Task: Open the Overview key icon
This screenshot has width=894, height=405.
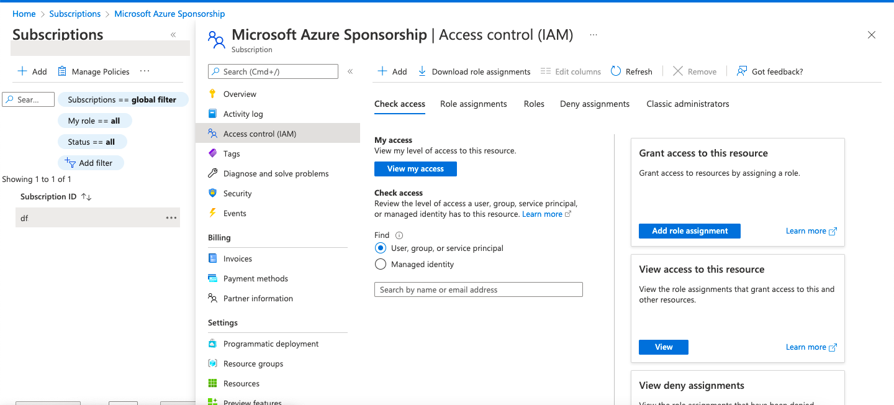Action: (x=212, y=94)
